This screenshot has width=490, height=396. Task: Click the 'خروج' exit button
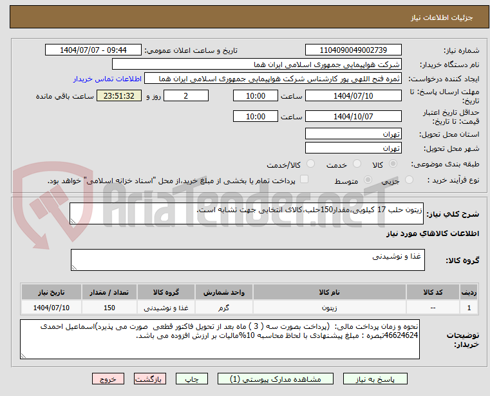(x=108, y=379)
